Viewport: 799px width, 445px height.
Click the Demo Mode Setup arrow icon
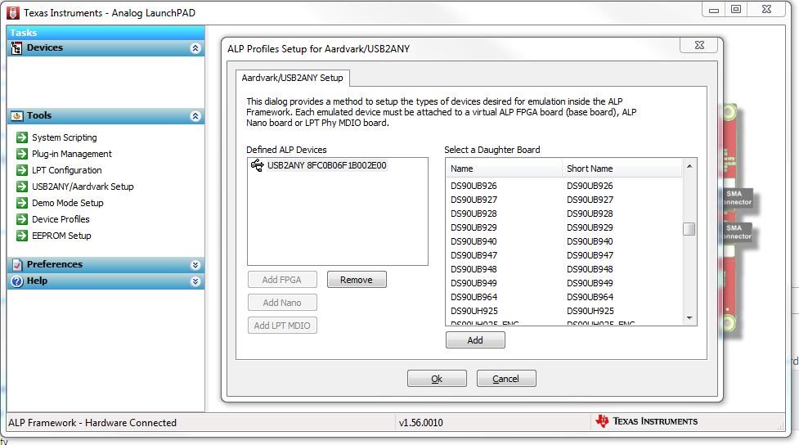tap(22, 203)
